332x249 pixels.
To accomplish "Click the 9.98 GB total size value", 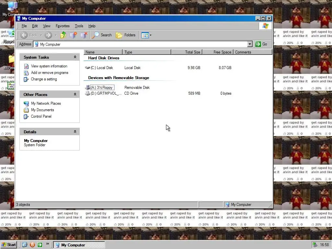I will click(194, 68).
